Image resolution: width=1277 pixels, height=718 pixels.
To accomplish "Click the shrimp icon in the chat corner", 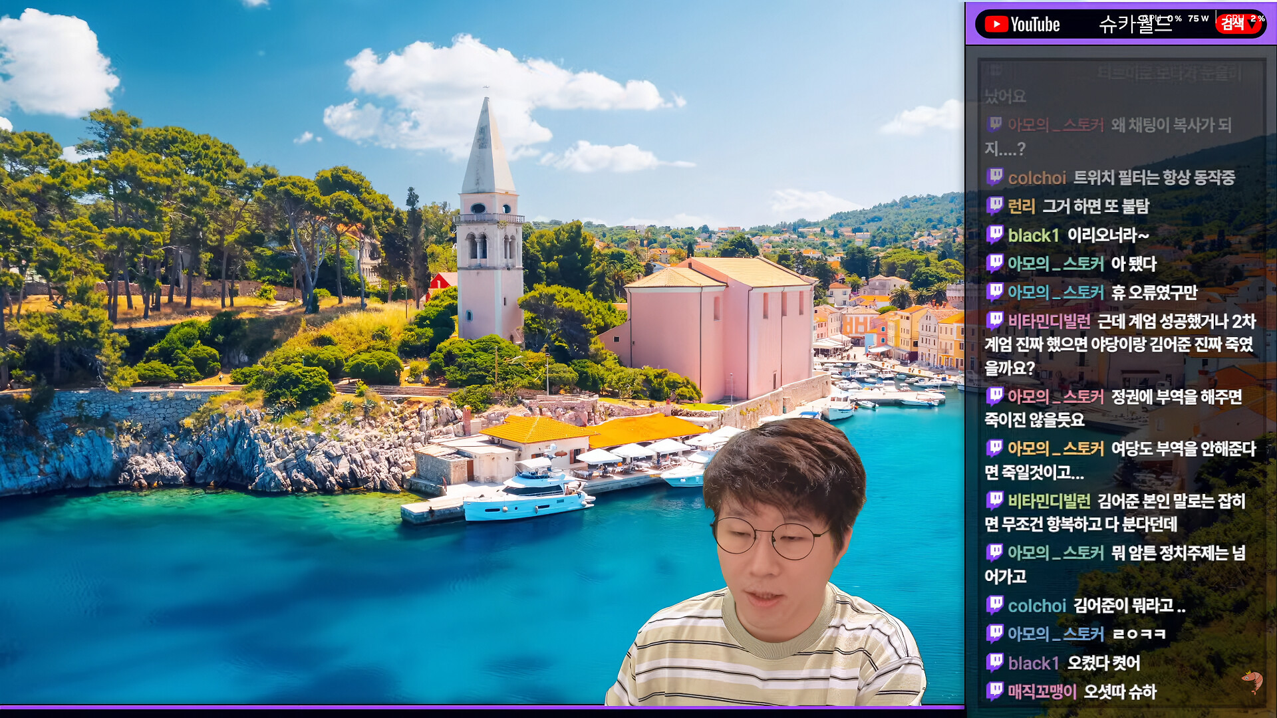I will coord(1252,680).
